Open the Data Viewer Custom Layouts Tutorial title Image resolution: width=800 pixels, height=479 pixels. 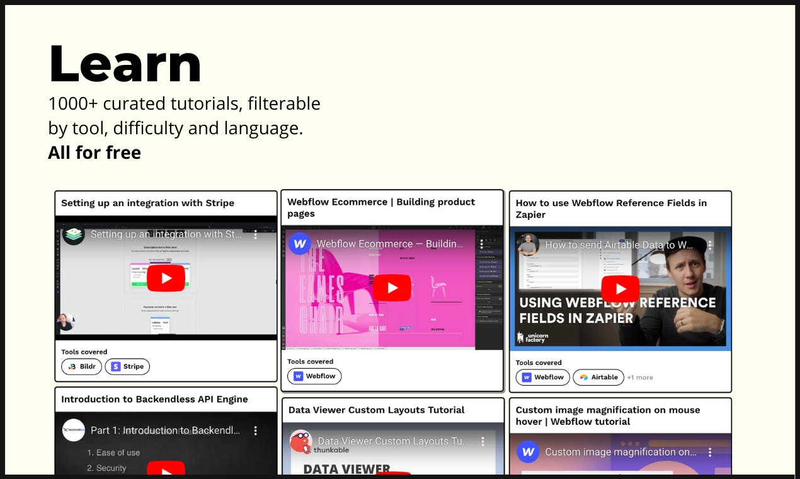tap(376, 410)
